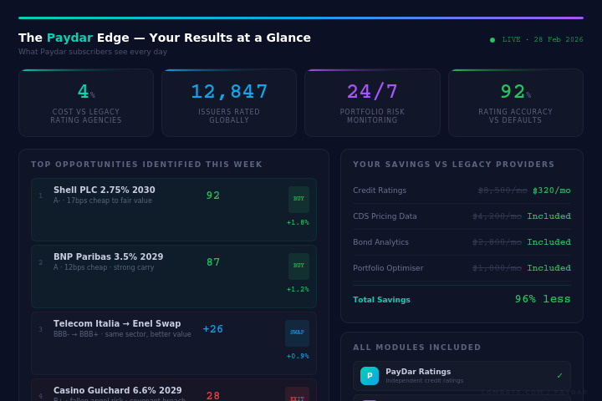602x401 pixels.
Task: Click LIVE · 28 Feb 2026 status text
Action: [x=543, y=39]
